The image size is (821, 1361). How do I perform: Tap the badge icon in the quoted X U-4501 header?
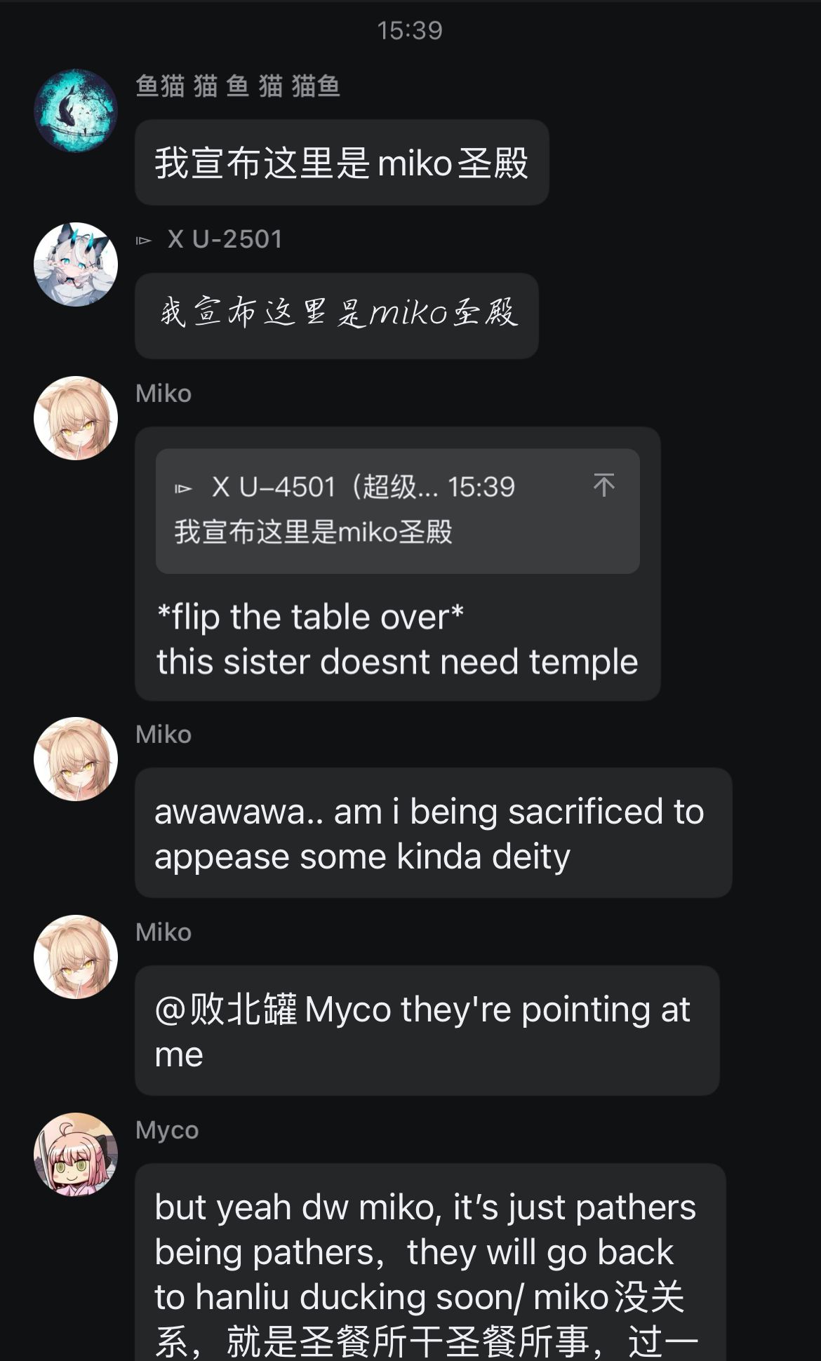click(183, 488)
